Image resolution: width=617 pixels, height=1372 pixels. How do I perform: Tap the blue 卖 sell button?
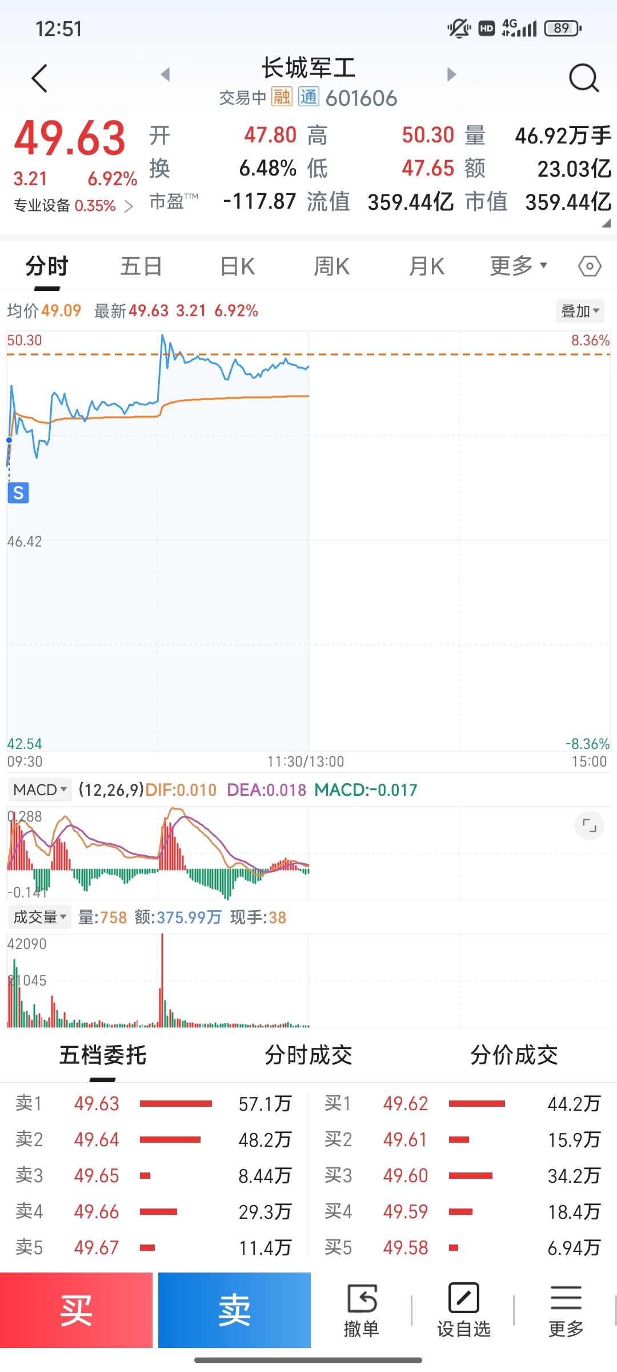coord(234,1310)
